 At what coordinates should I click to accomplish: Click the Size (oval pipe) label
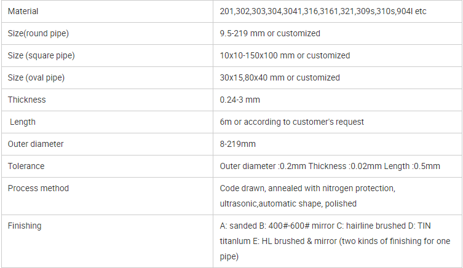(x=36, y=77)
